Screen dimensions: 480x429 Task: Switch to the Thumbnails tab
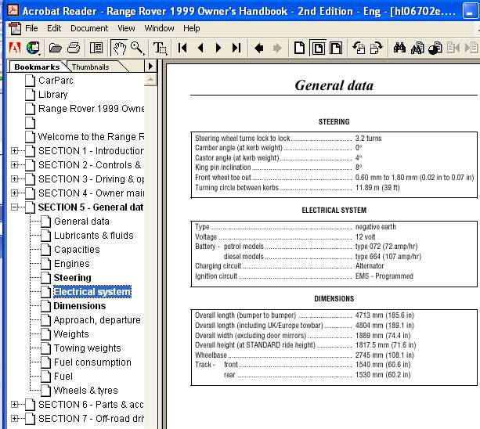[x=91, y=67]
